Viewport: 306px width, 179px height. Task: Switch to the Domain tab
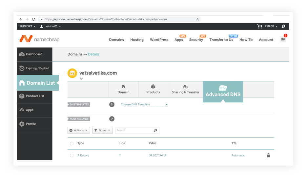(x=123, y=89)
